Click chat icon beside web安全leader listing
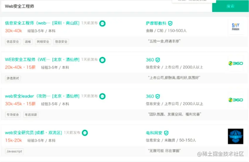This screenshot has width=249, height=162. [x=103, y=96]
